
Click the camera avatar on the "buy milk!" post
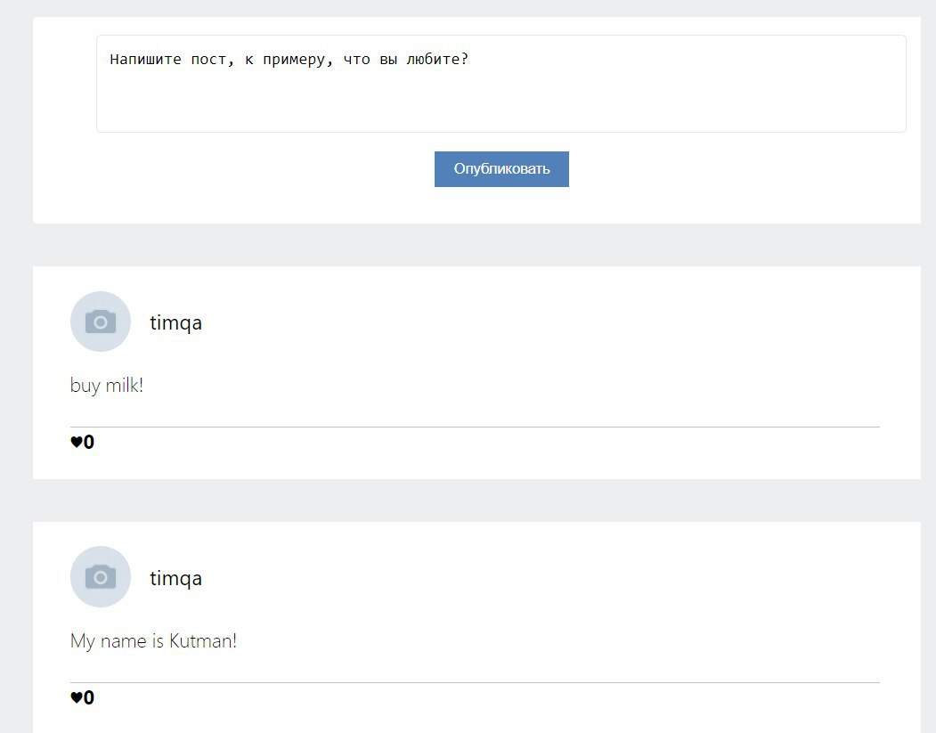coord(101,322)
